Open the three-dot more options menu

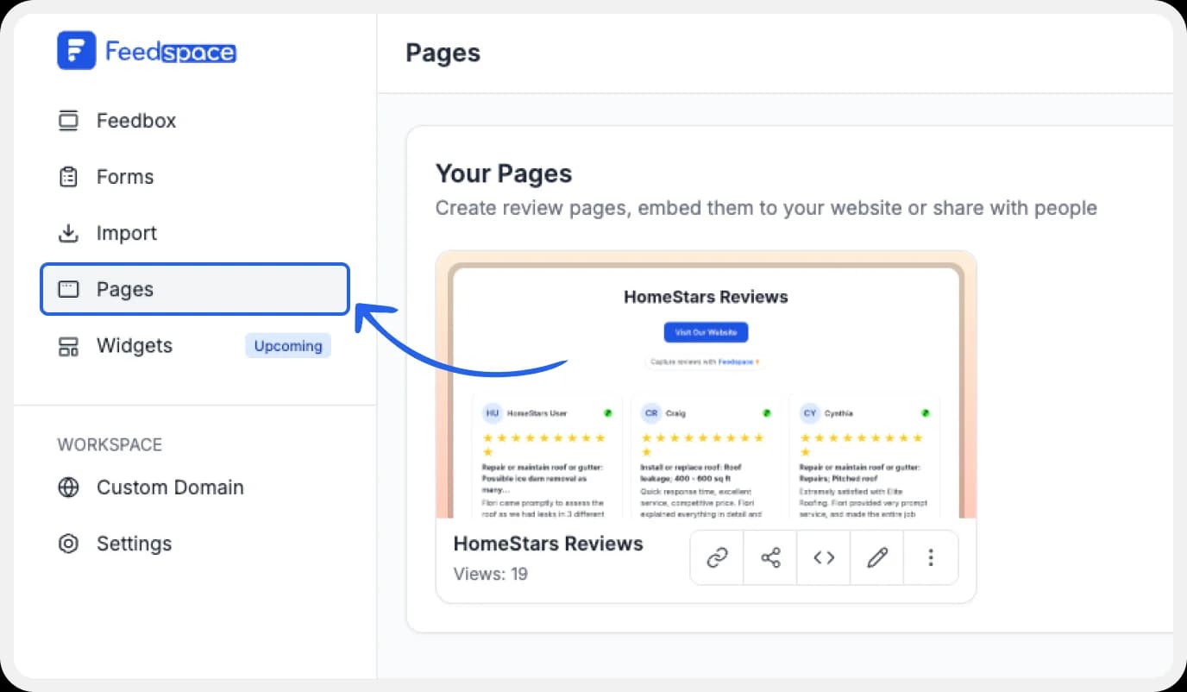(x=930, y=557)
